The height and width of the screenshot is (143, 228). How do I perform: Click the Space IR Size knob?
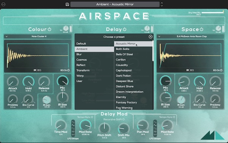pyautogui.click(x=165, y=98)
